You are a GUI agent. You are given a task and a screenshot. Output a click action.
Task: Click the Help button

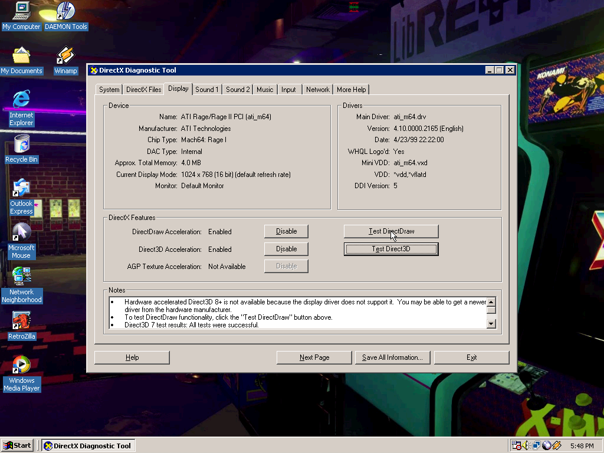click(132, 357)
